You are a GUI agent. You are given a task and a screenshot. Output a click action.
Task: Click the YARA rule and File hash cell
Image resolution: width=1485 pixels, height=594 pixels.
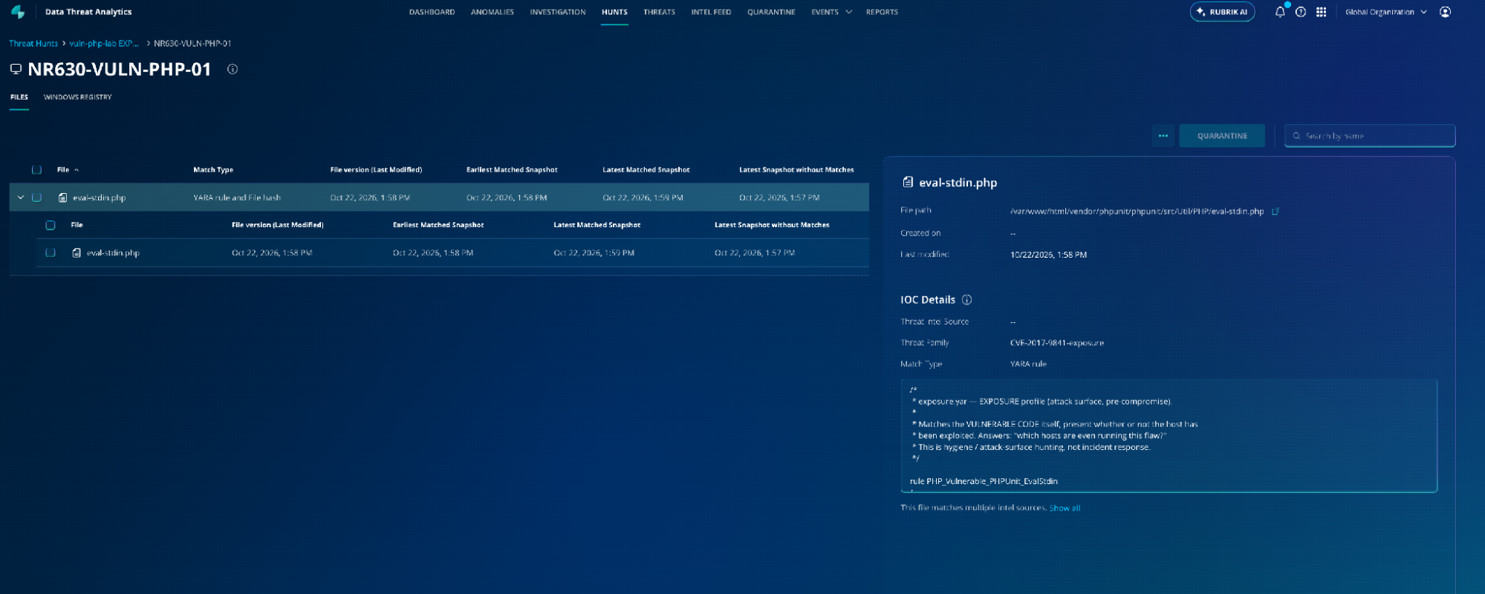pyautogui.click(x=237, y=198)
